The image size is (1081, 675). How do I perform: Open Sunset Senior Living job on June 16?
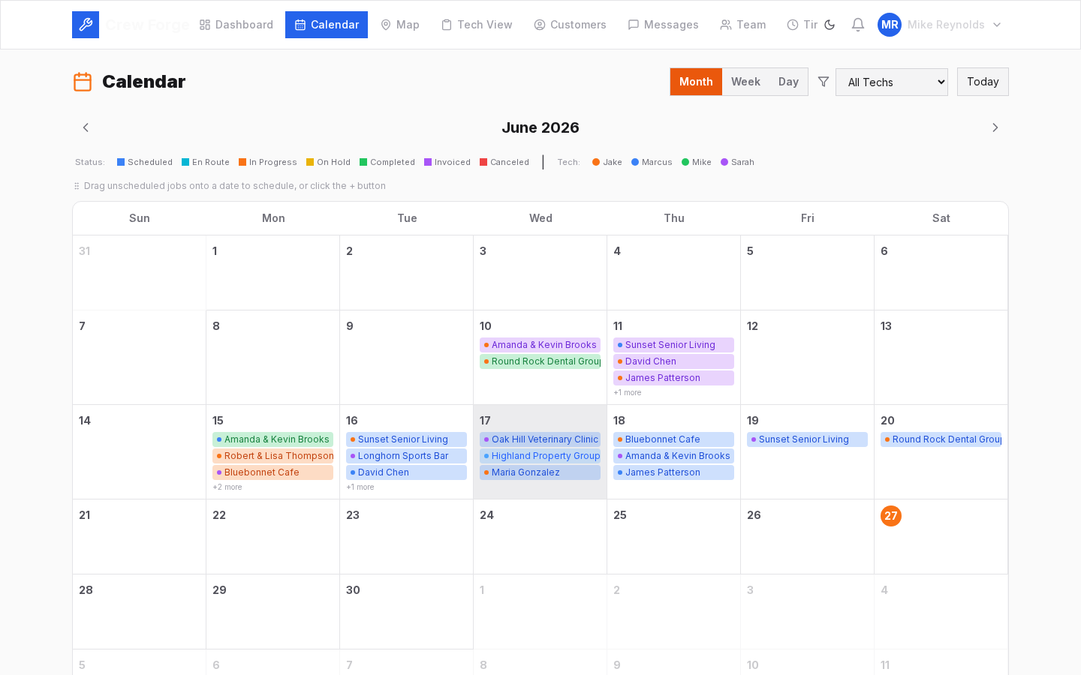pyautogui.click(x=406, y=439)
